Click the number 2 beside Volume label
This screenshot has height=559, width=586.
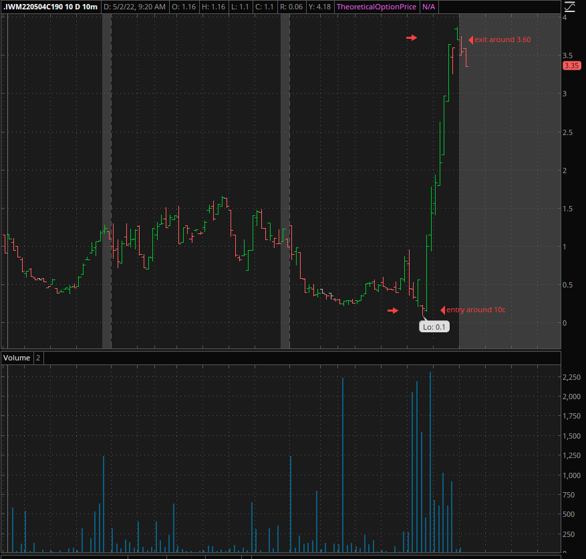38,358
